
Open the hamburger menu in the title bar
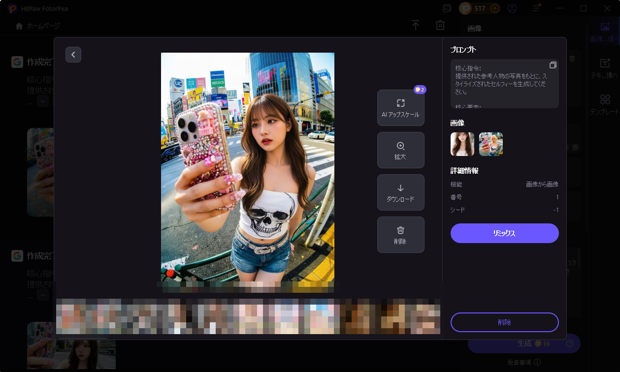(x=537, y=8)
